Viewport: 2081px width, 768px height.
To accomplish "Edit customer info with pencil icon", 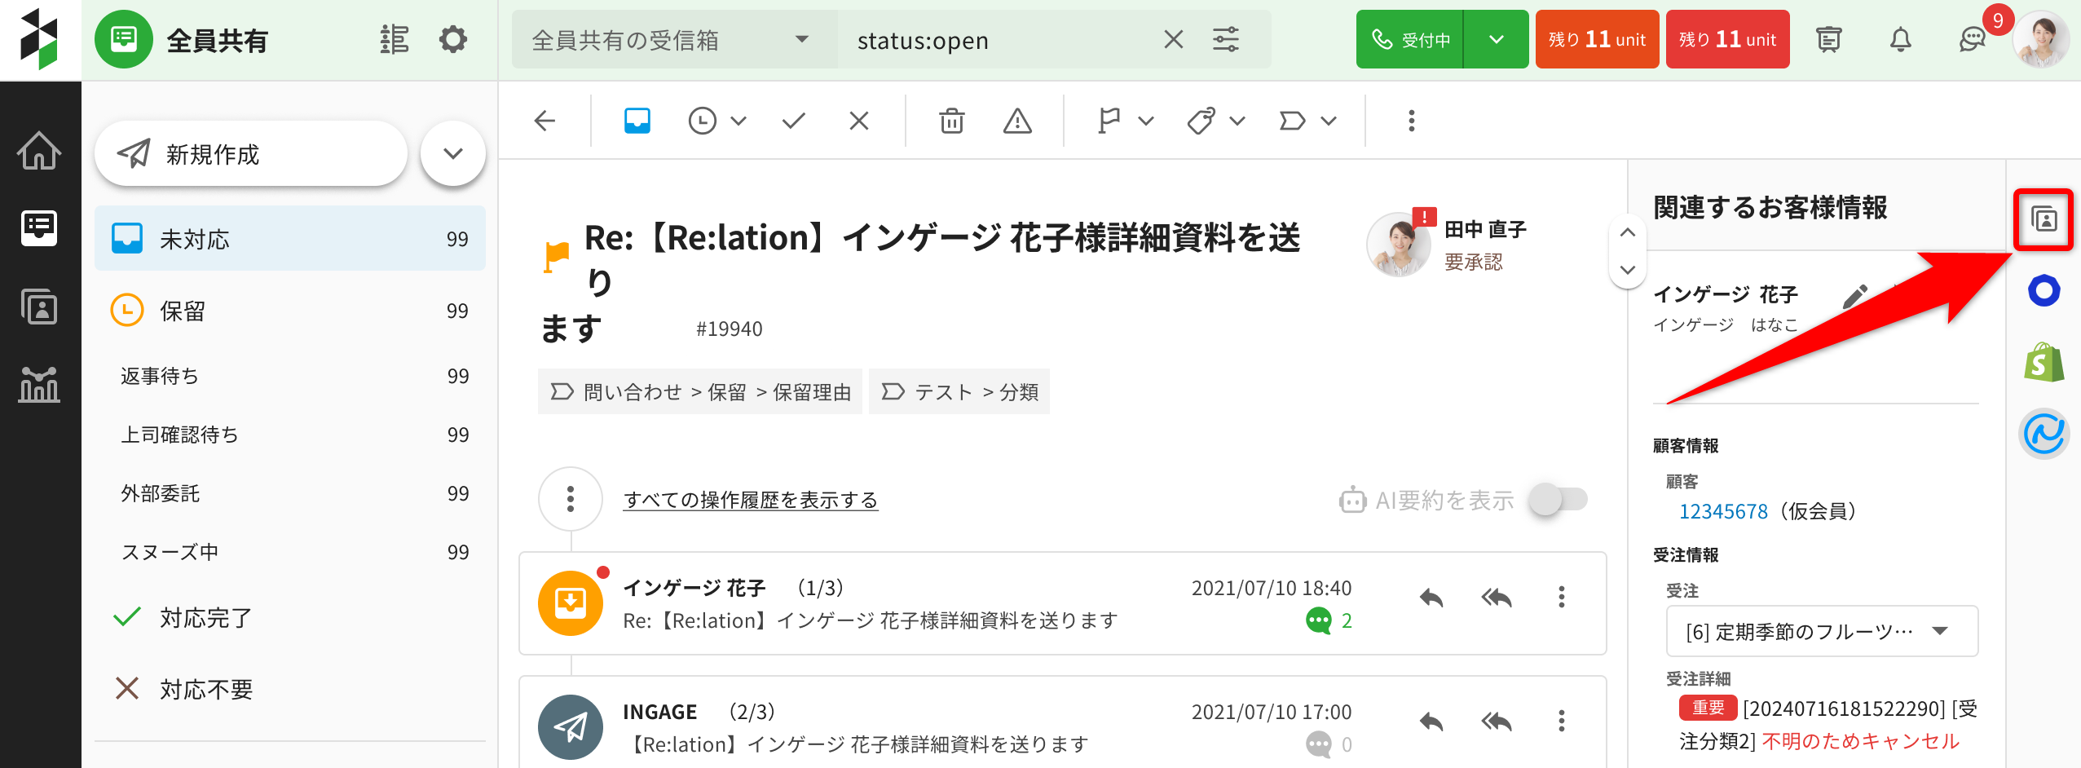I will tap(1855, 296).
